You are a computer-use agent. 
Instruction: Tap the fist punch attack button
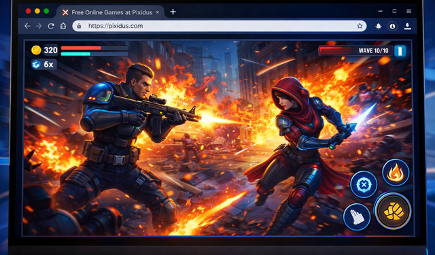pos(393,211)
